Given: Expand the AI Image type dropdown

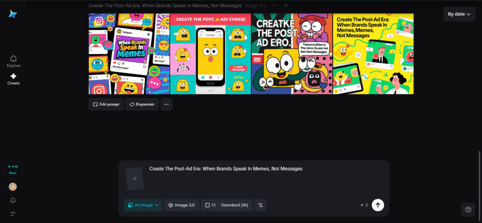Looking at the screenshot, I should [x=143, y=205].
